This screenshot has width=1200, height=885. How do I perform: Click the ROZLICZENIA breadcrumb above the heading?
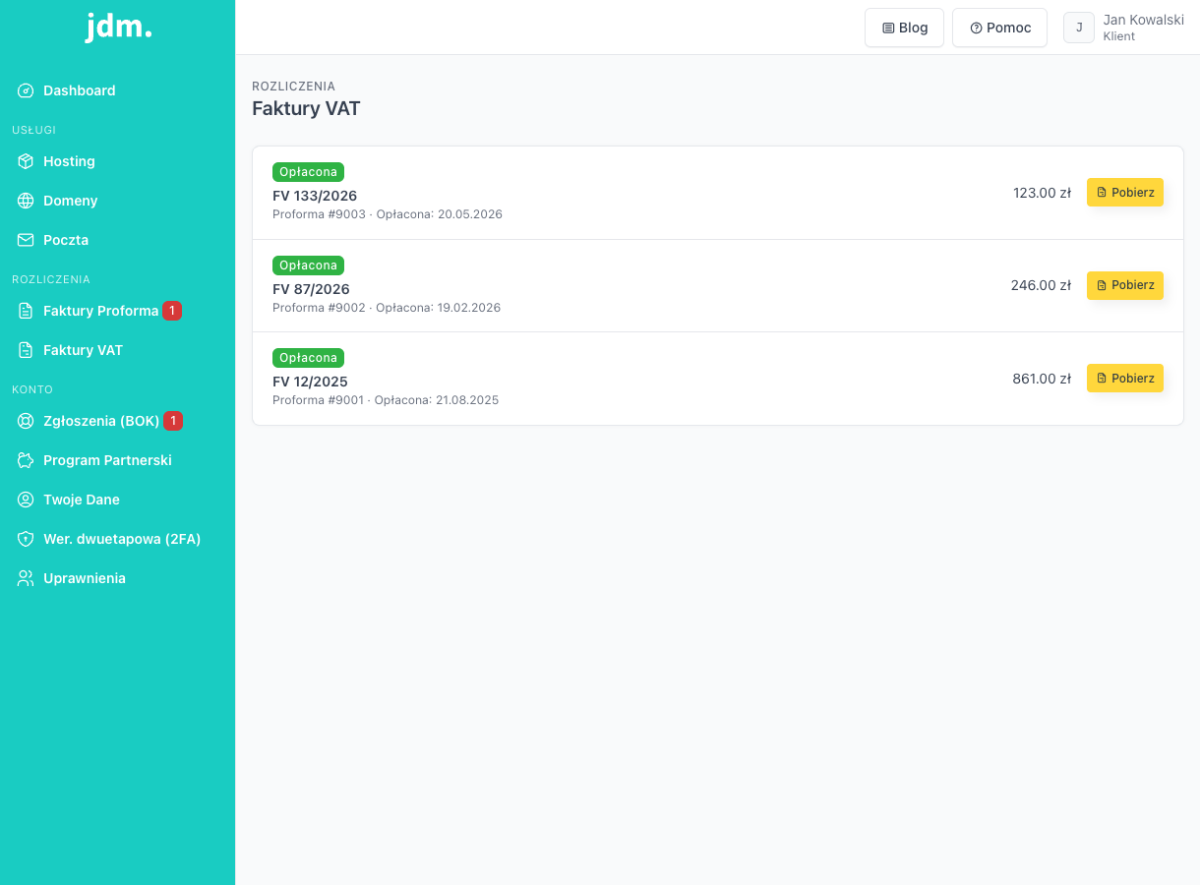click(293, 87)
